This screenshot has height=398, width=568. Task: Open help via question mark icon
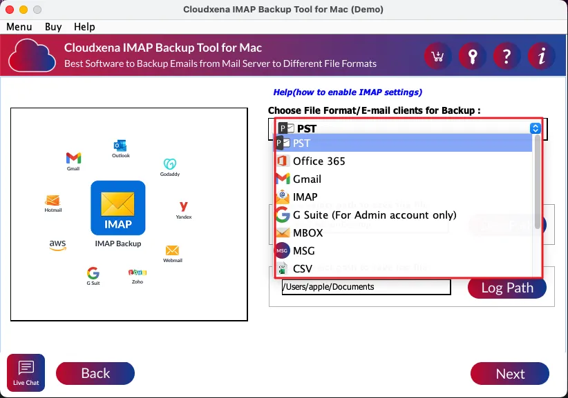click(x=507, y=57)
